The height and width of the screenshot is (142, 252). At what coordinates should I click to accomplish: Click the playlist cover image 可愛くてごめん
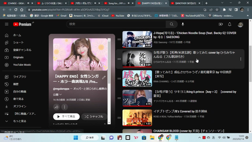[80, 54]
